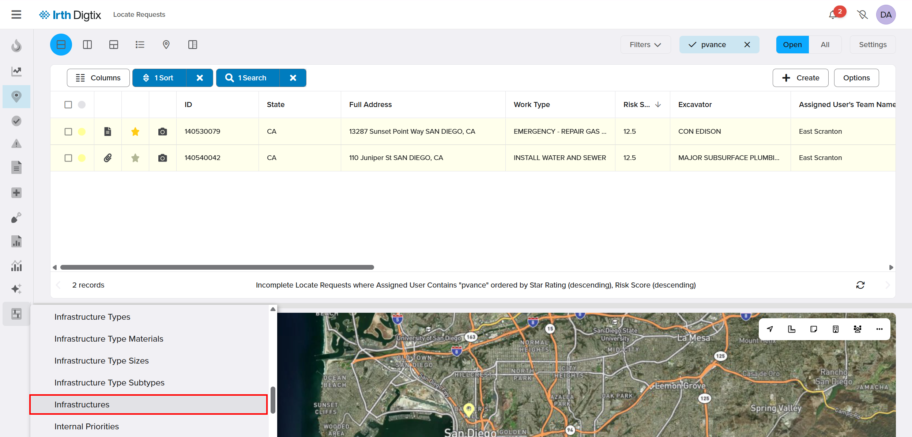Click the Create button
This screenshot has width=912, height=437.
800,78
